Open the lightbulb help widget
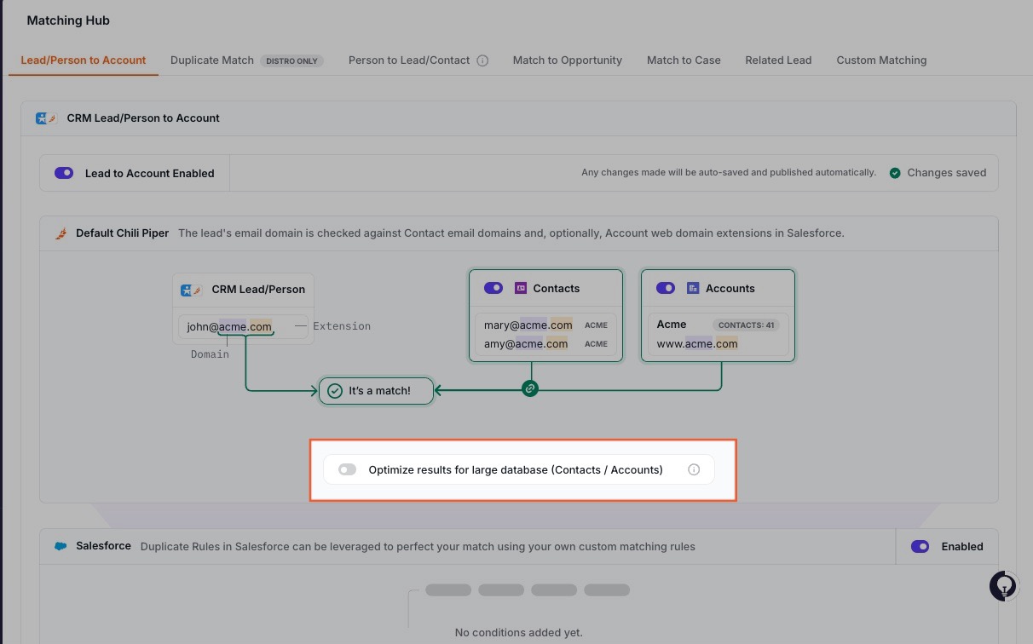This screenshot has height=644, width=1033. click(x=1005, y=586)
